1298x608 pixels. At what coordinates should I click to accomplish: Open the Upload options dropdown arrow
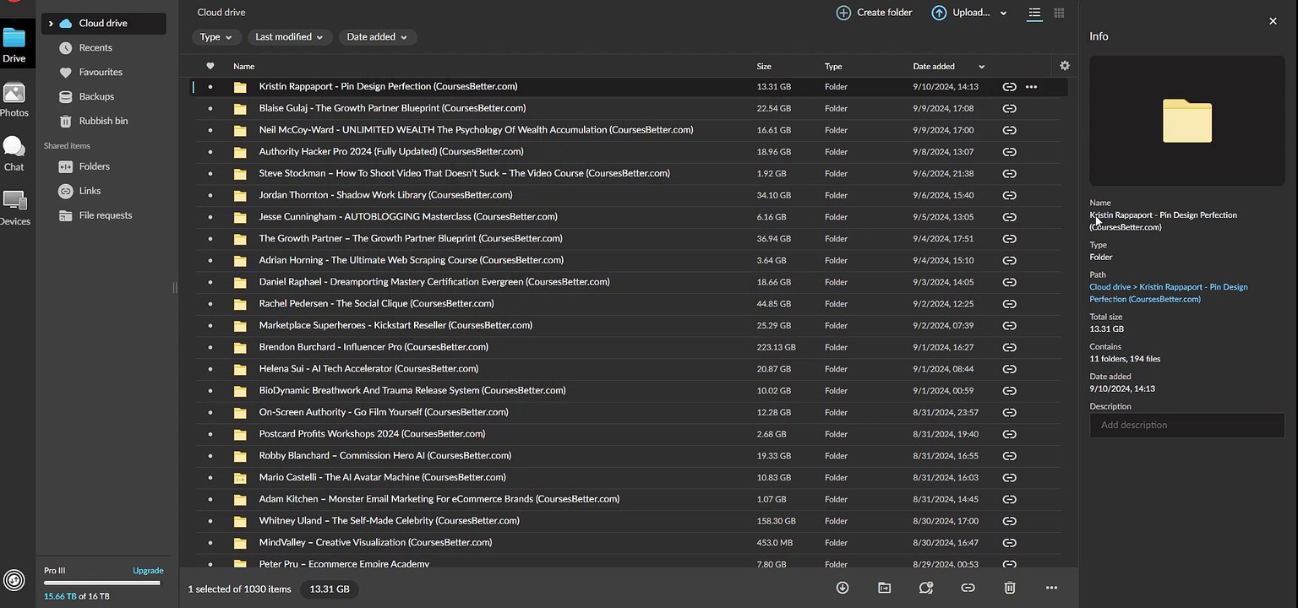[x=1003, y=13]
